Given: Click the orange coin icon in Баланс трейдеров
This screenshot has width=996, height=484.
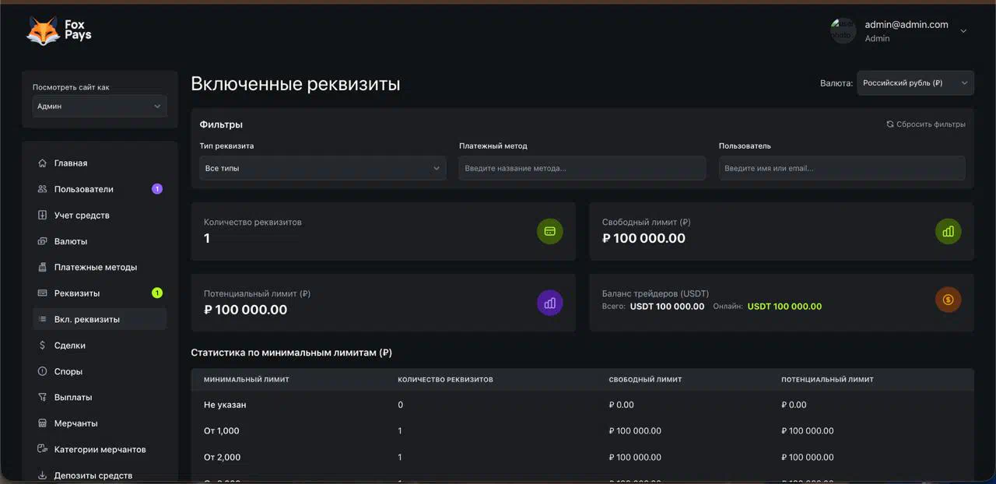Looking at the screenshot, I should click(x=948, y=300).
